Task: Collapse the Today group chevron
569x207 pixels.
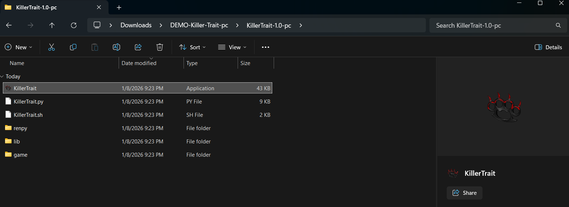Action: (2, 77)
